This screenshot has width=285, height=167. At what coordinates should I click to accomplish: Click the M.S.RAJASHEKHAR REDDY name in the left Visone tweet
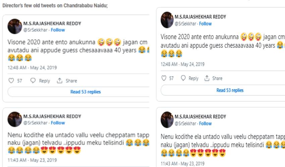[x=52, y=24]
